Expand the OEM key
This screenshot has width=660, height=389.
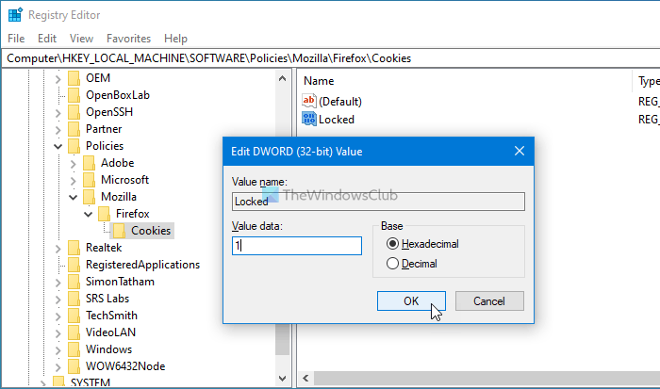[x=58, y=78]
